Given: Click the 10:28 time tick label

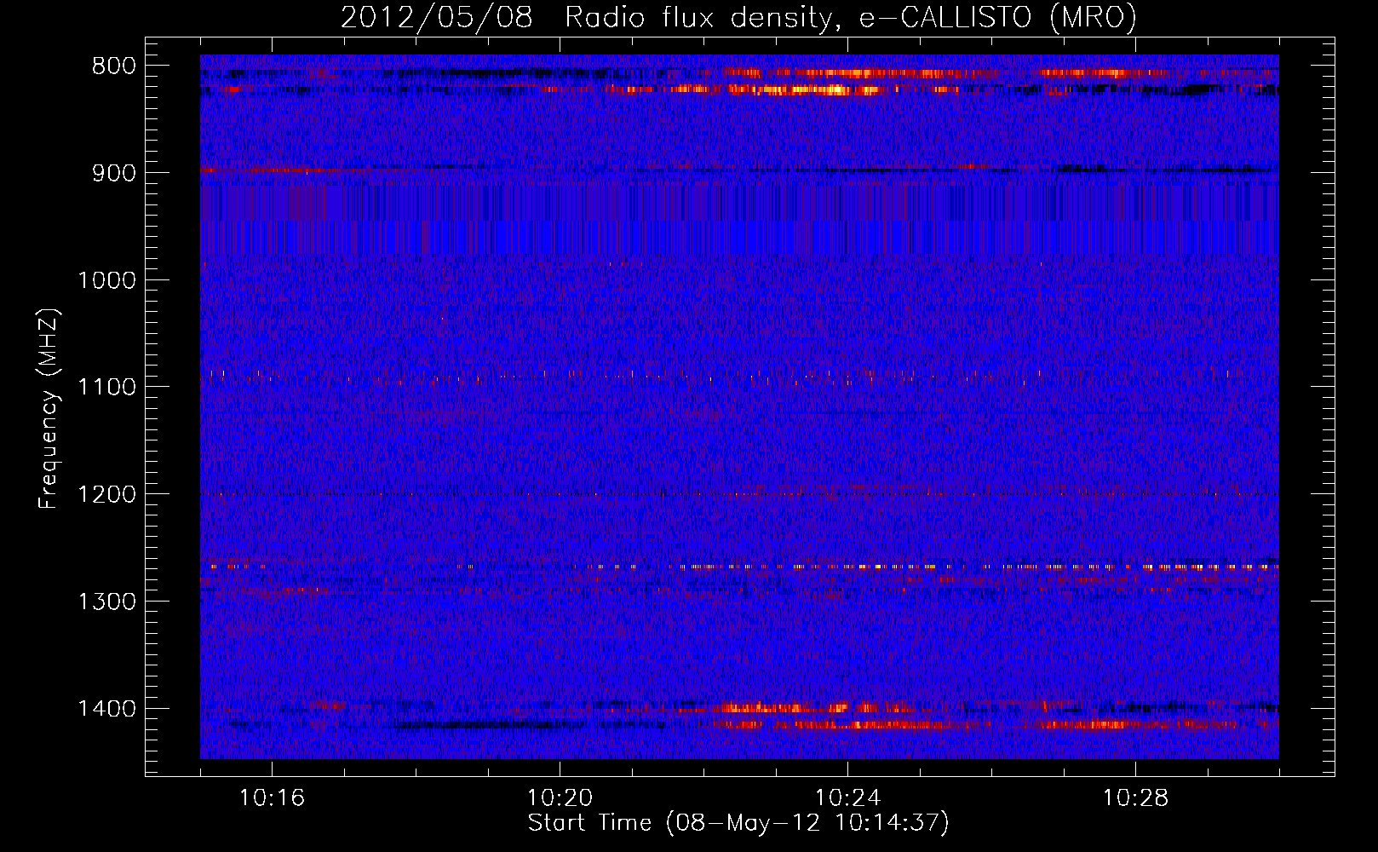Looking at the screenshot, I should 1135,798.
